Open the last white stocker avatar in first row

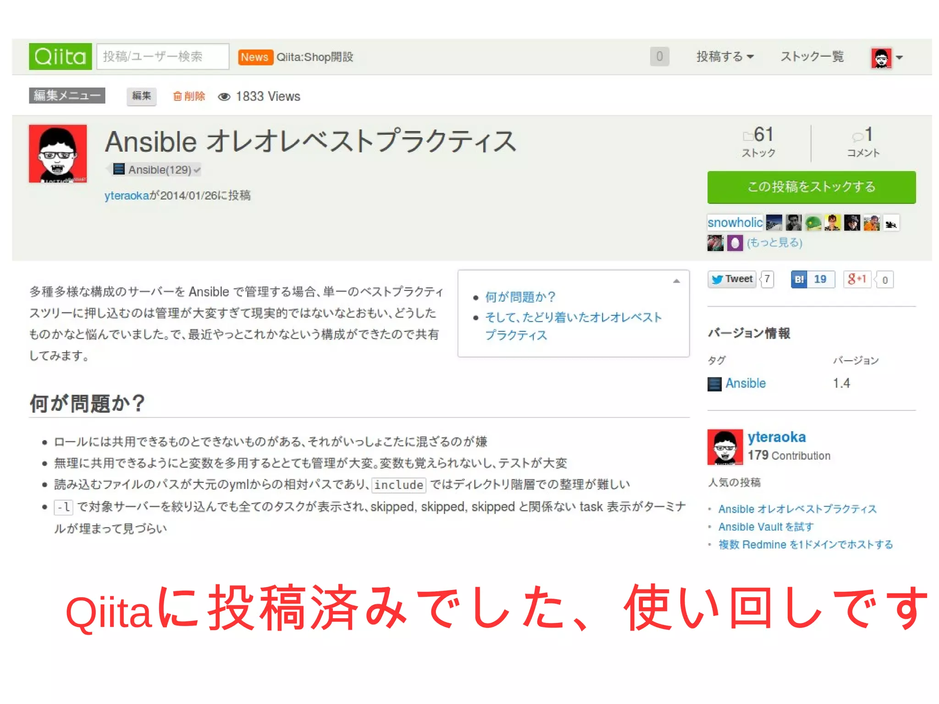891,222
